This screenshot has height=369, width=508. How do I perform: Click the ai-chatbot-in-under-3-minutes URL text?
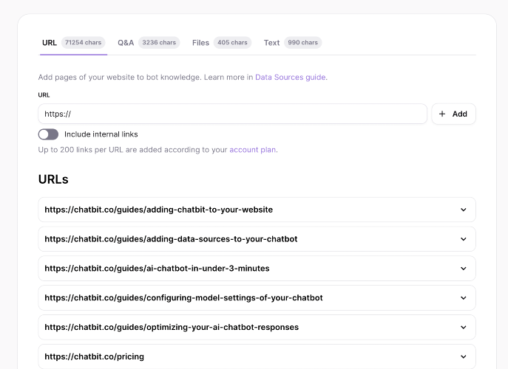pos(157,269)
